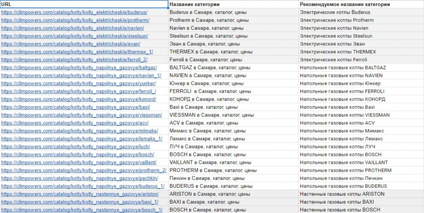Click cell 'Мимакс в Самаре, каталог, цены'
The width and height of the screenshot is (424, 213).
pyautogui.click(x=207, y=131)
